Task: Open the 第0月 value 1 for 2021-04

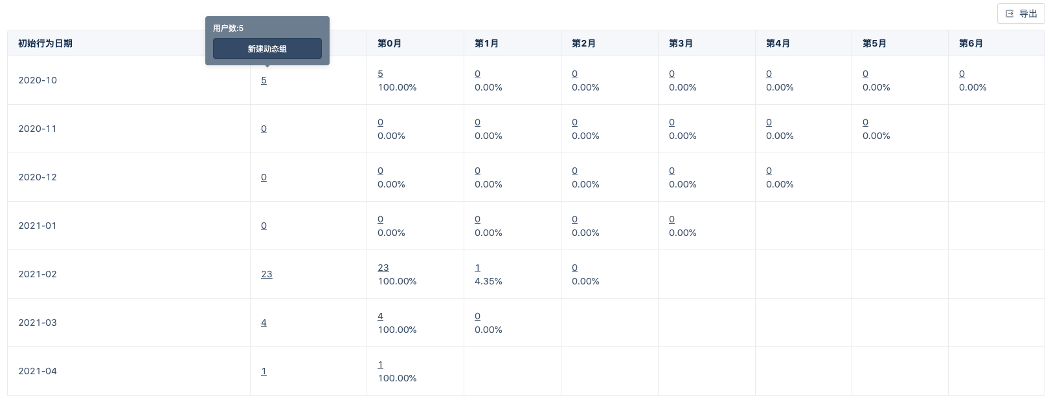Action: 380,365
